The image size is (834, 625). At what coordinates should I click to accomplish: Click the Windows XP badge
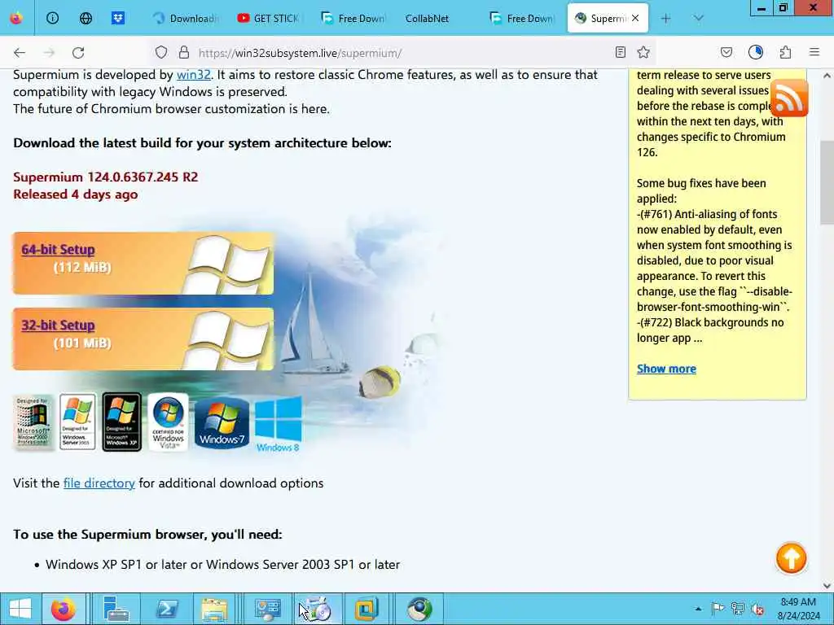click(x=122, y=422)
